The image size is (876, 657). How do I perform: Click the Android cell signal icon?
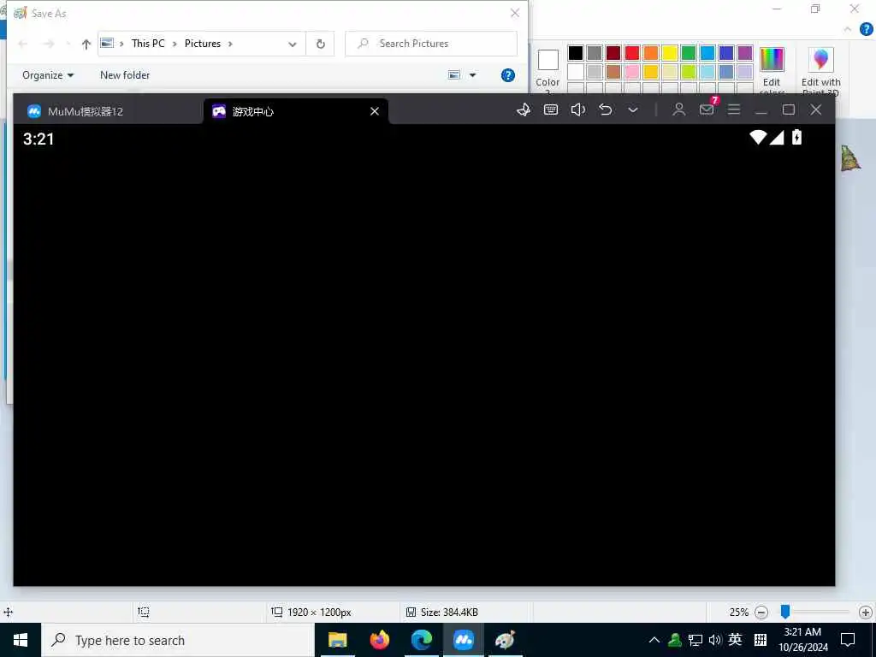tap(777, 138)
